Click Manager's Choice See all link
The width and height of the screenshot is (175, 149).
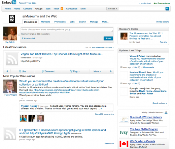(163, 42)
